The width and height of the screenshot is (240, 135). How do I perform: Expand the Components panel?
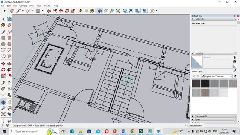[x=193, y=116]
